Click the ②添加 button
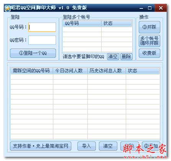171x161 pixels. (151, 146)
